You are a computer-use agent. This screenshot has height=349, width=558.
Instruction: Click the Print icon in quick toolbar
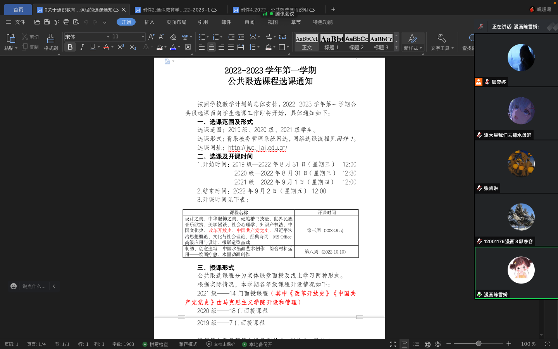(x=66, y=22)
